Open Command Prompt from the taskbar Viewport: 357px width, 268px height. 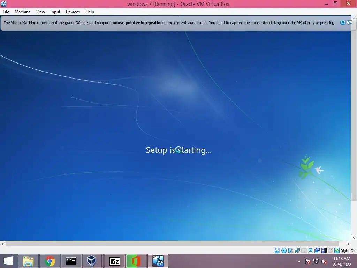71,261
